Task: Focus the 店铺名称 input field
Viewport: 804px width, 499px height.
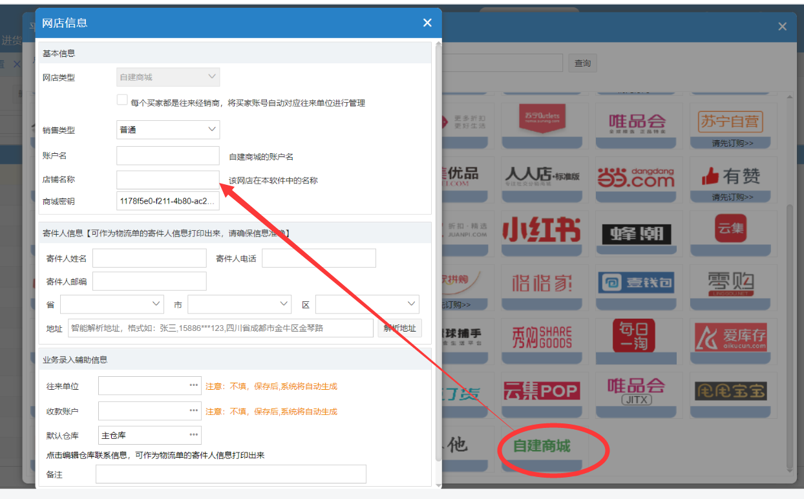Action: [x=168, y=180]
